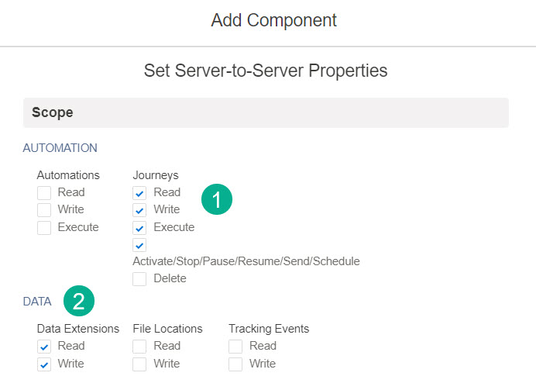
Task: Select the AUTOMATION category label
Action: pos(60,147)
